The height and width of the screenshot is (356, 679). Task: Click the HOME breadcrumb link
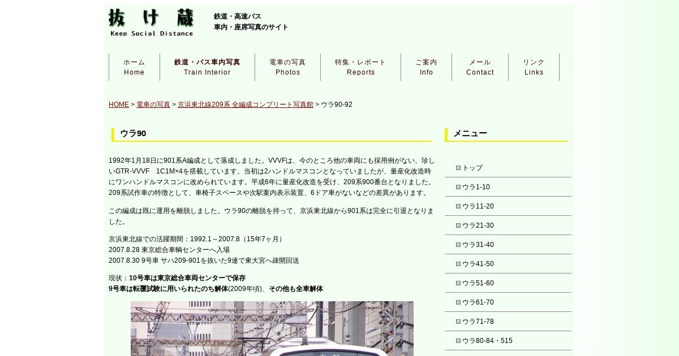coord(119,105)
